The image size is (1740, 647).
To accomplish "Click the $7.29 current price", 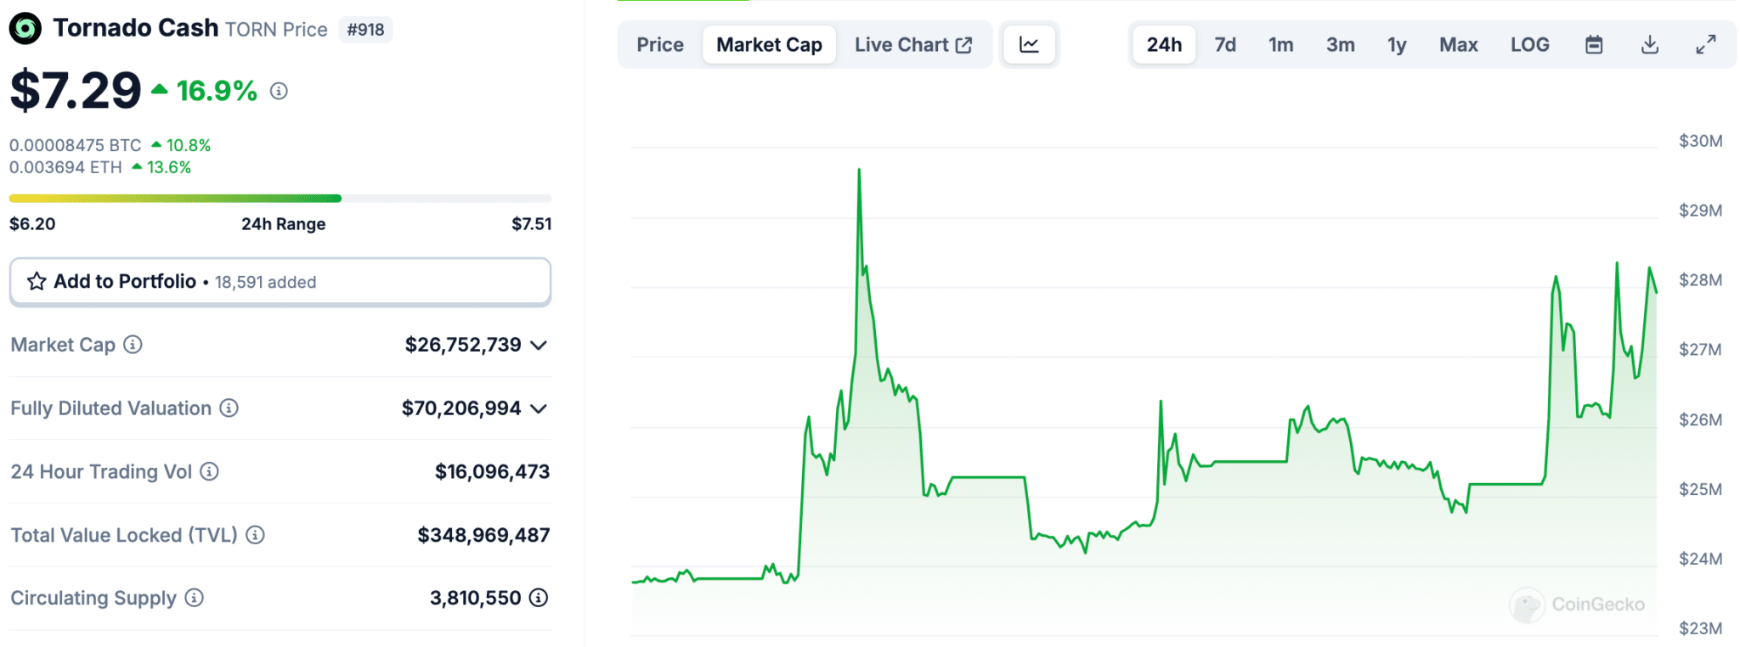I will click(76, 90).
